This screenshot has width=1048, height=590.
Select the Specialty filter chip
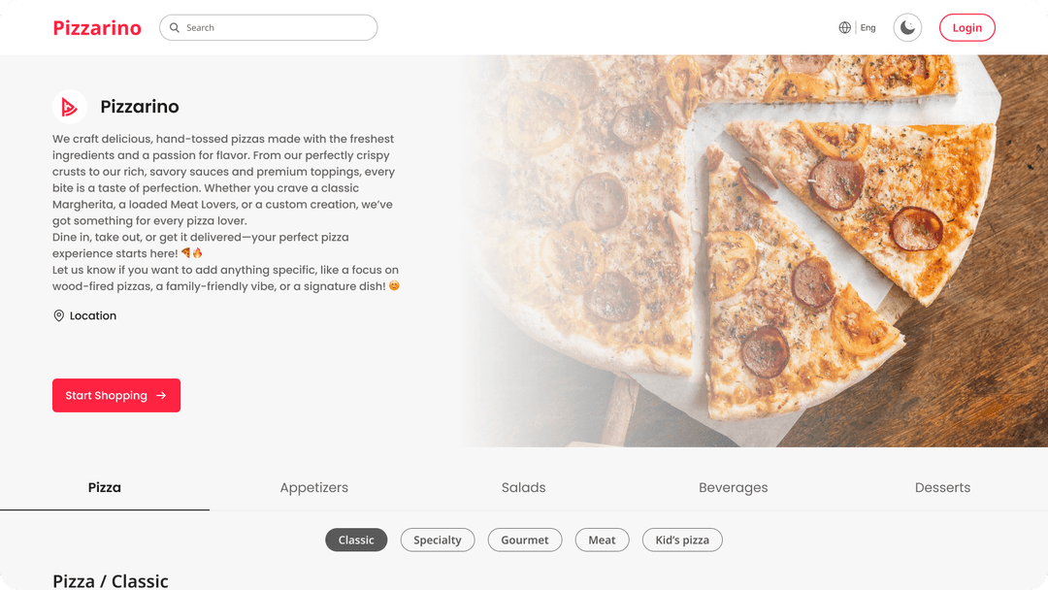(437, 540)
